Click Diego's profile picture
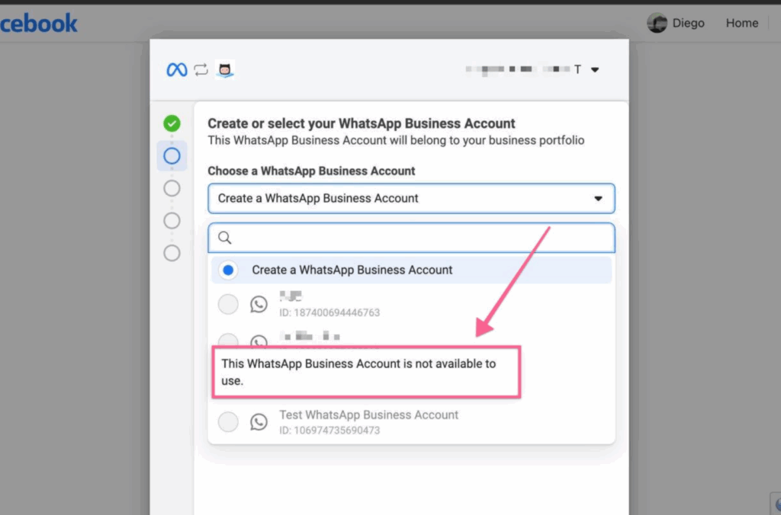The height and width of the screenshot is (515, 781). point(657,23)
